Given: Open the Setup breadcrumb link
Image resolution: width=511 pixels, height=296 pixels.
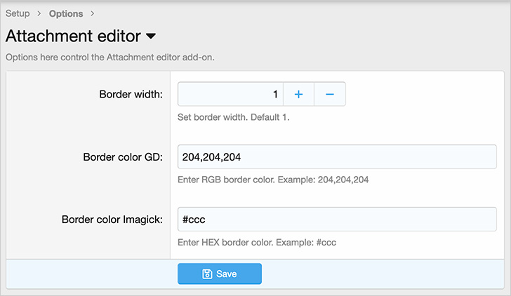Looking at the screenshot, I should 18,14.
